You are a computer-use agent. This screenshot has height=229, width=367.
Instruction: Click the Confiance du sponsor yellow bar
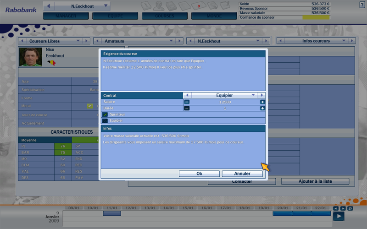click(316, 17)
